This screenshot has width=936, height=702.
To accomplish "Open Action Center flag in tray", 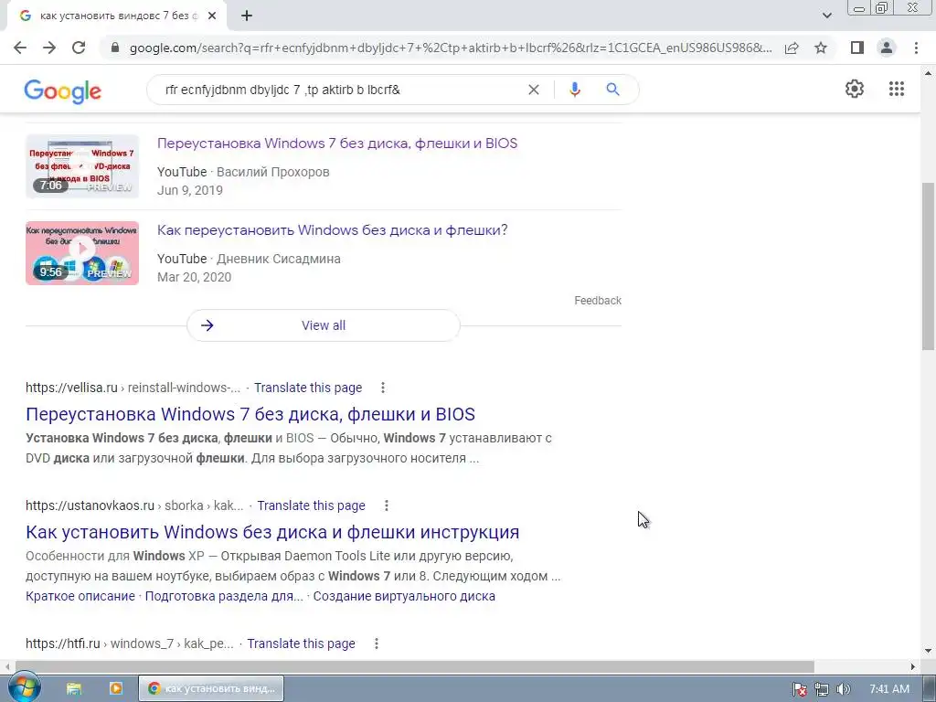I will coord(800,689).
